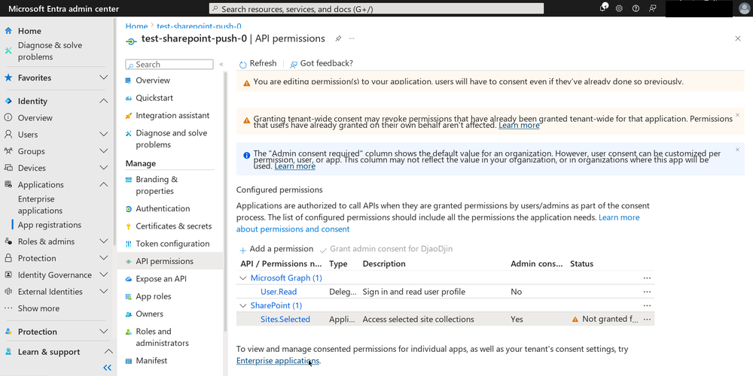This screenshot has width=753, height=376.
Task: Open more options for User.Read row
Action: (x=647, y=292)
